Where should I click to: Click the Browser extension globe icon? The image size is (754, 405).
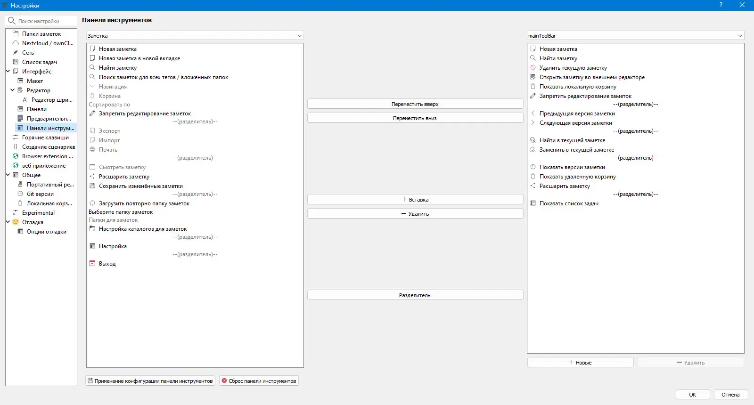pyautogui.click(x=16, y=156)
